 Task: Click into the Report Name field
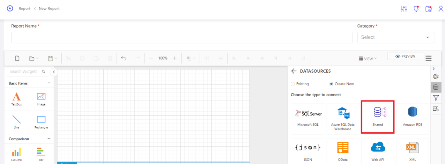click(x=182, y=37)
